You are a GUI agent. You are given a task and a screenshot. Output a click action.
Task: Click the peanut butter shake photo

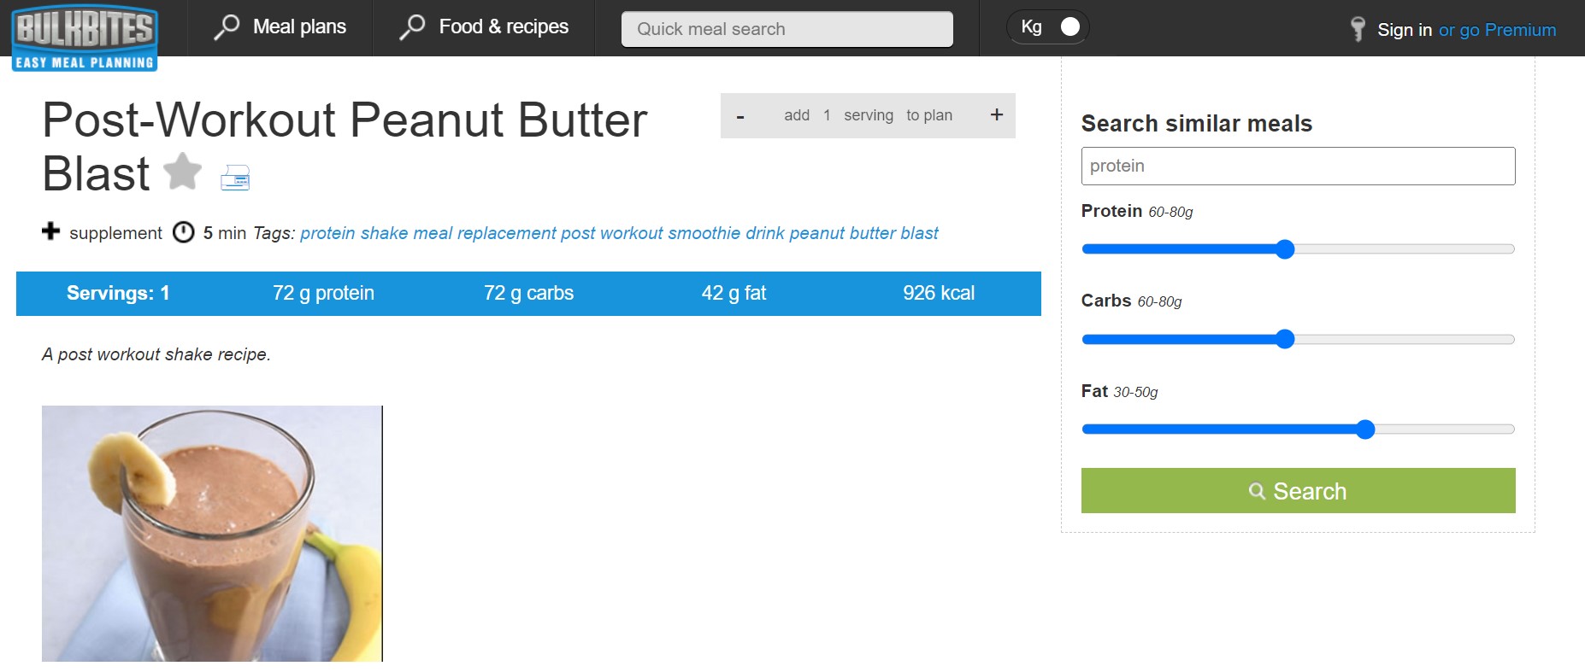[x=212, y=534]
